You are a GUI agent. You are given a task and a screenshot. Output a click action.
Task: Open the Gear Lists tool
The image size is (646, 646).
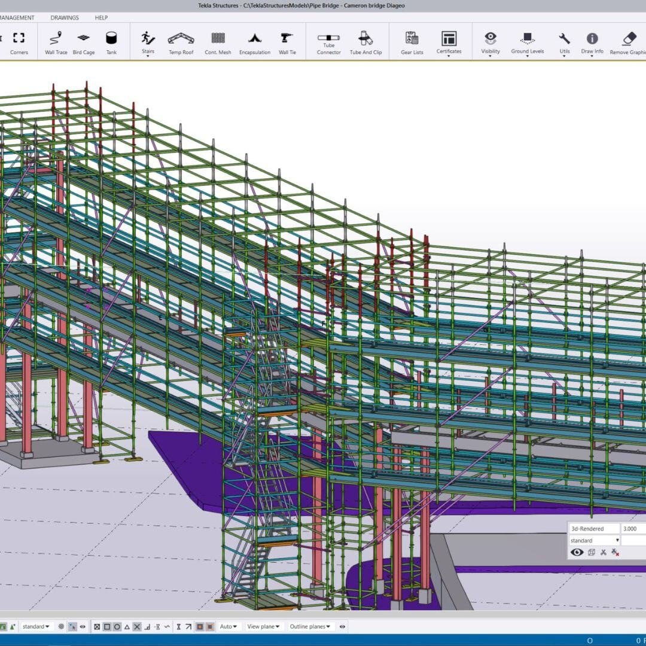pos(411,42)
